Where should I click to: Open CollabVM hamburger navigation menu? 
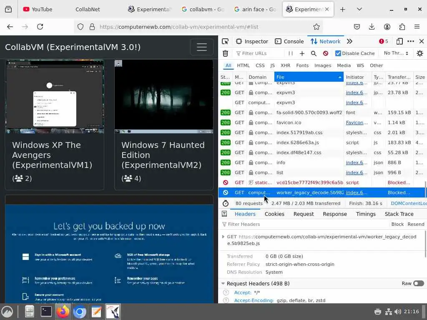coord(202,47)
